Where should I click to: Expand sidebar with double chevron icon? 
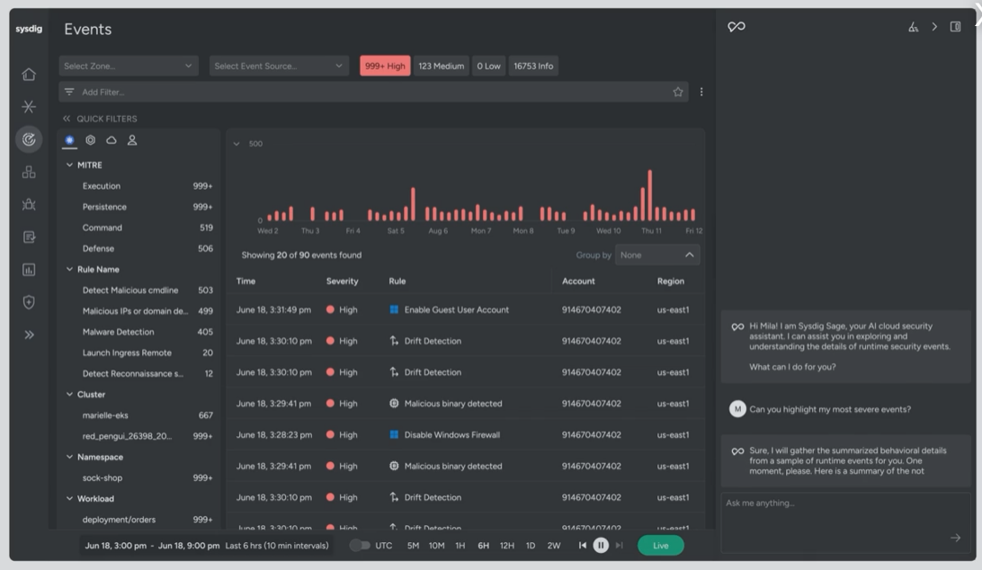[29, 334]
